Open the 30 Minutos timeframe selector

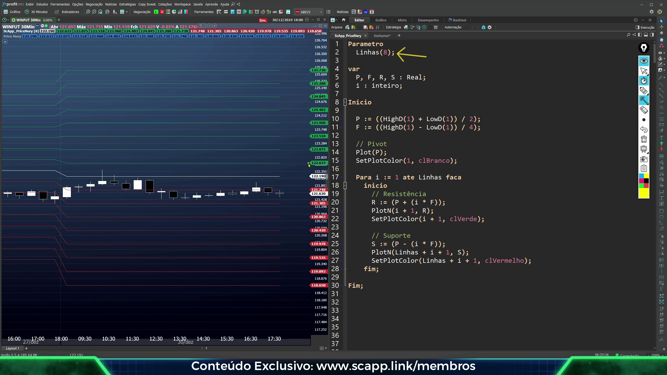pos(36,12)
